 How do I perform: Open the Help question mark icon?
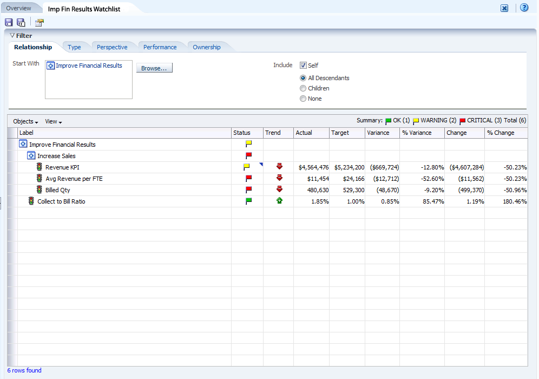click(x=524, y=8)
